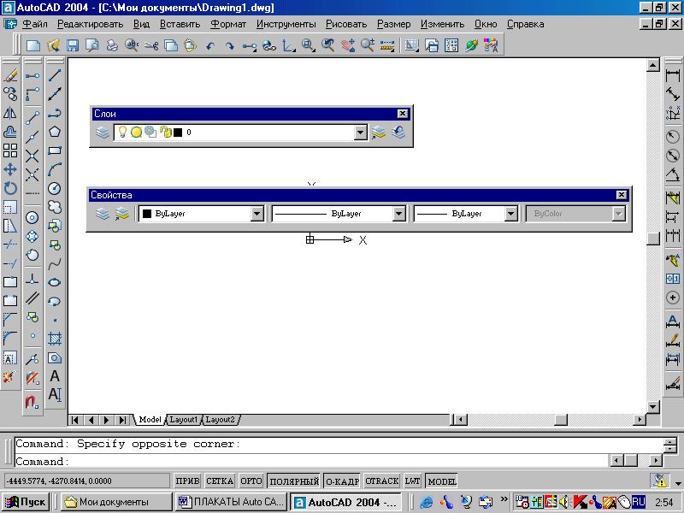Open Object Snap Settings magnet icon

[32, 401]
